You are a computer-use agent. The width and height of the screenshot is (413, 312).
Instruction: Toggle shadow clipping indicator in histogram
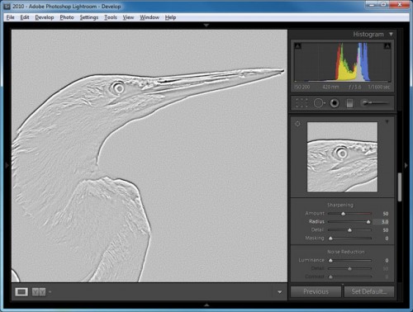[297, 46]
